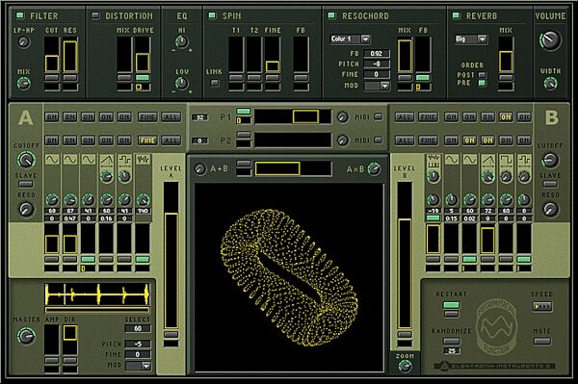The width and height of the screenshot is (578, 384).
Task: Click the FINE button in section B second row
Action: [428, 141]
